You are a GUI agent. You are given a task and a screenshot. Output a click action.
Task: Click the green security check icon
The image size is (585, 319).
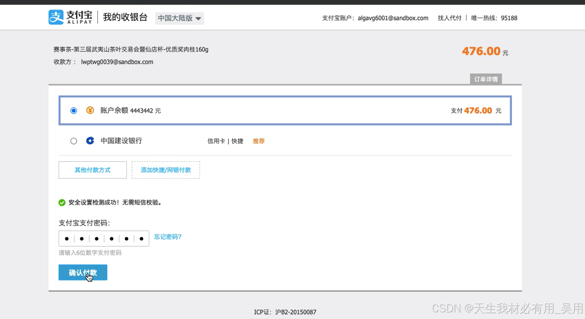62,203
